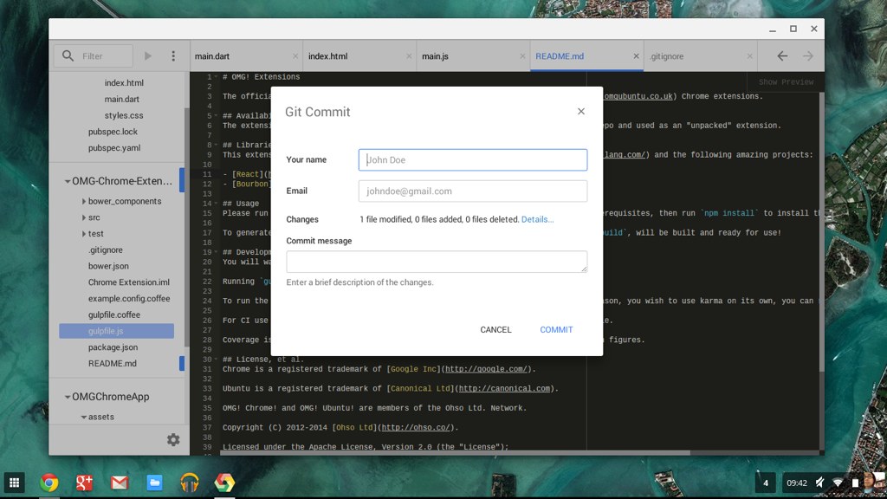Screen dimensions: 887x499
Task: Click the CANCEL button
Action: point(495,330)
